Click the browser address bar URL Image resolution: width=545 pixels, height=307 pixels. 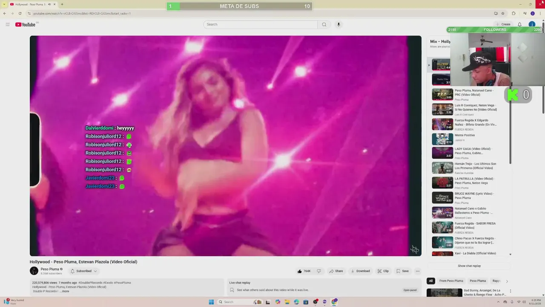(x=82, y=13)
